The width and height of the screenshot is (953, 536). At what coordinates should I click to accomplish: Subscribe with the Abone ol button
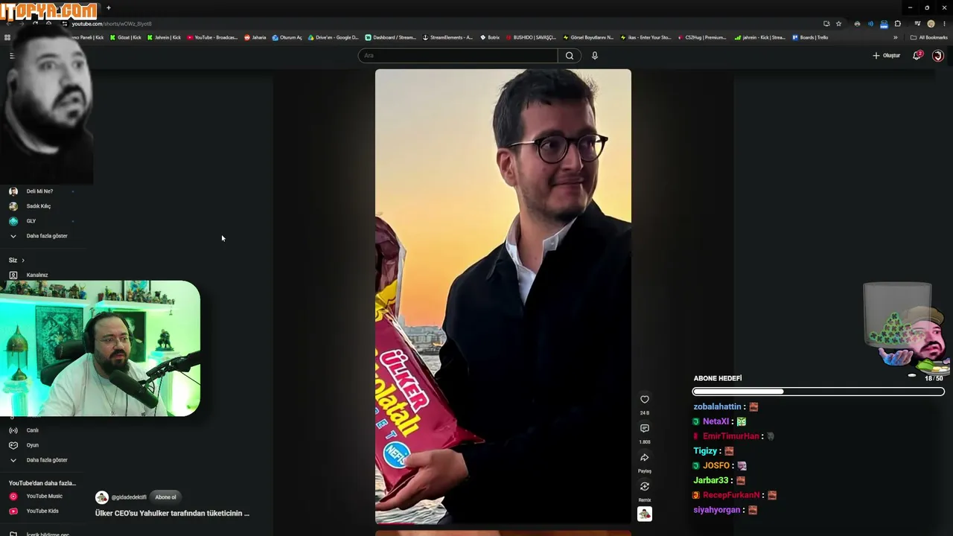click(x=165, y=497)
